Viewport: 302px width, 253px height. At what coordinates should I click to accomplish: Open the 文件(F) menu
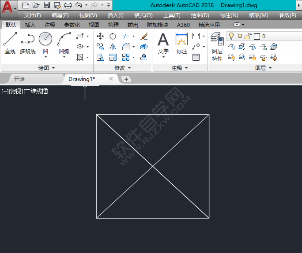[33, 15]
